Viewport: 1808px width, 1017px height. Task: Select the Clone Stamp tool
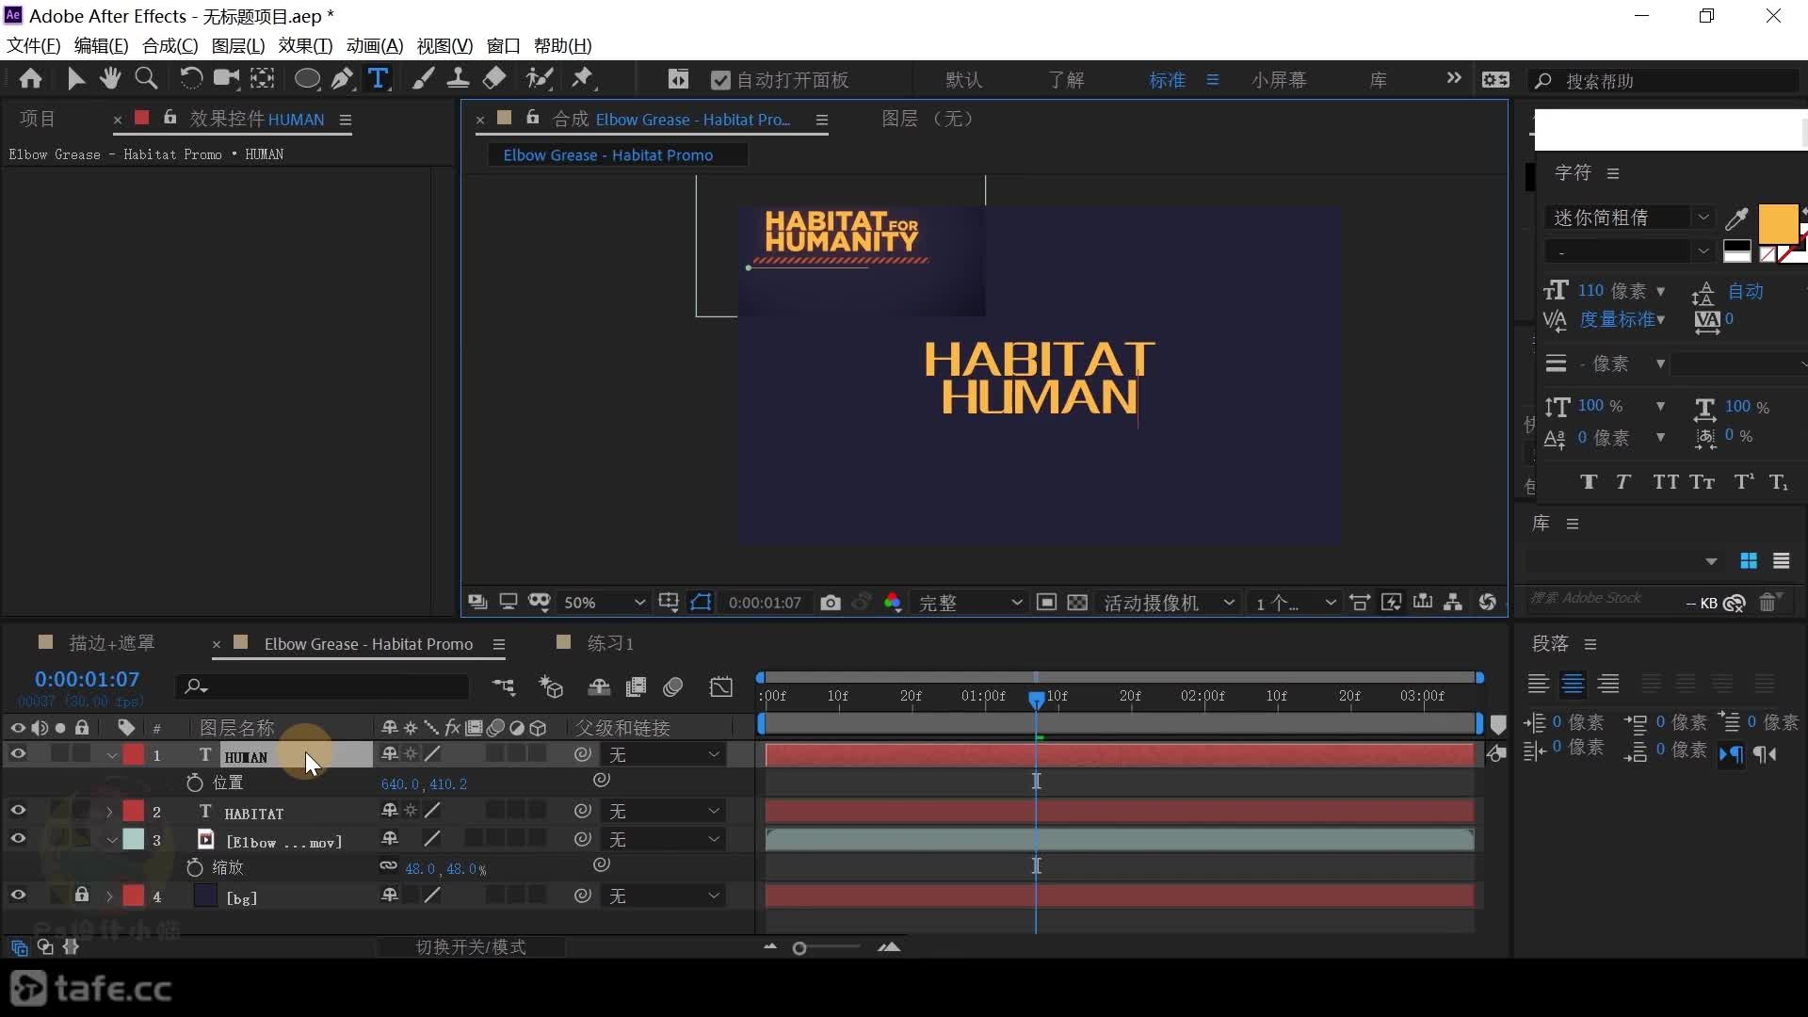[x=459, y=79]
